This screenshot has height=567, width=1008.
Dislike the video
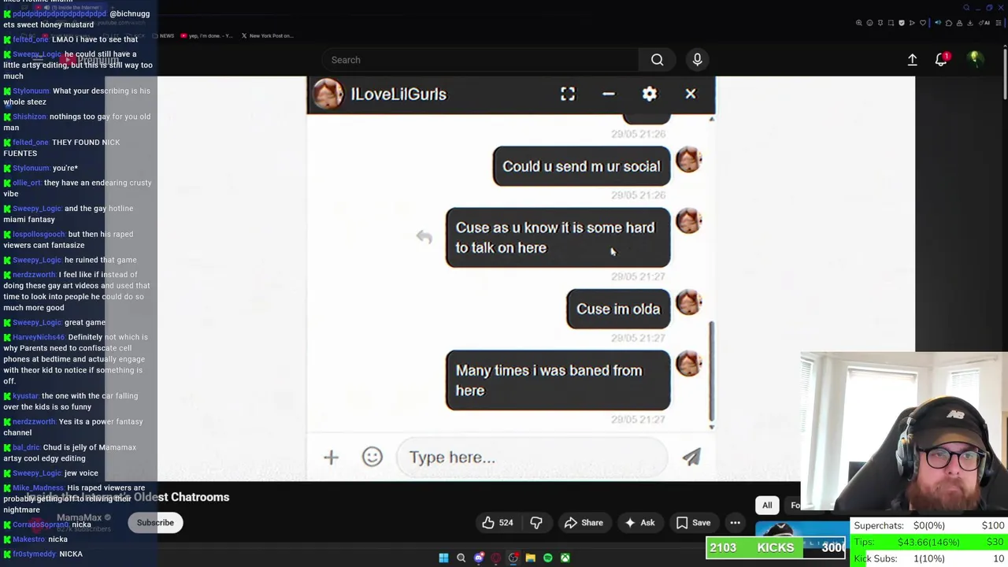(536, 523)
